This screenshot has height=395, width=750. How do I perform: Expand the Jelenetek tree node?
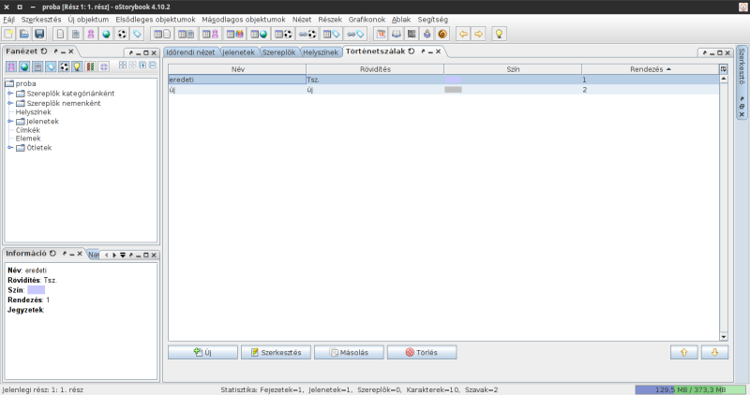click(x=9, y=121)
